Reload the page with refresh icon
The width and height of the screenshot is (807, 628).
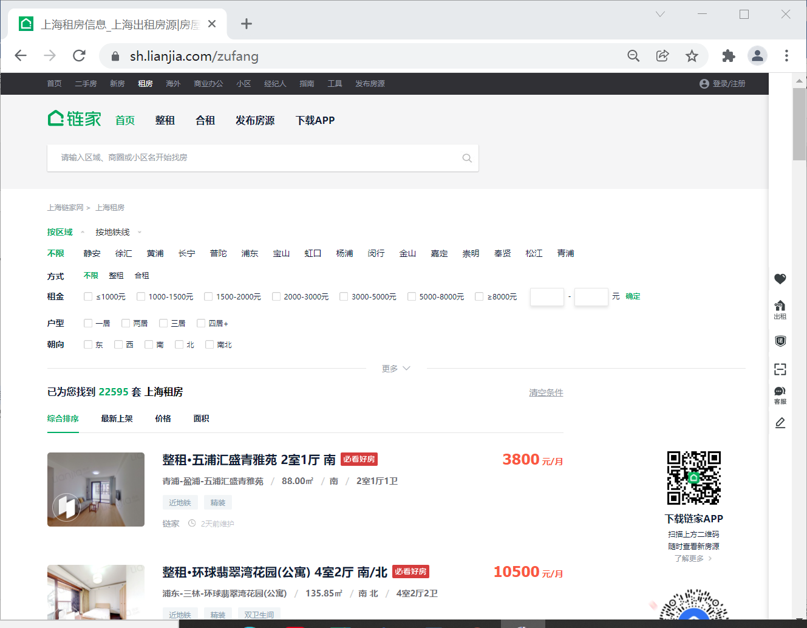(79, 56)
